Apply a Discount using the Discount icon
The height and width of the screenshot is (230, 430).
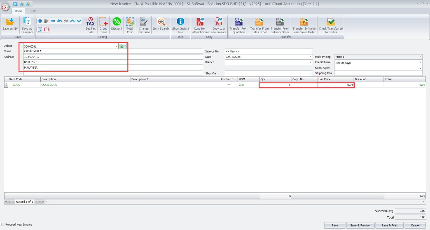(116, 25)
